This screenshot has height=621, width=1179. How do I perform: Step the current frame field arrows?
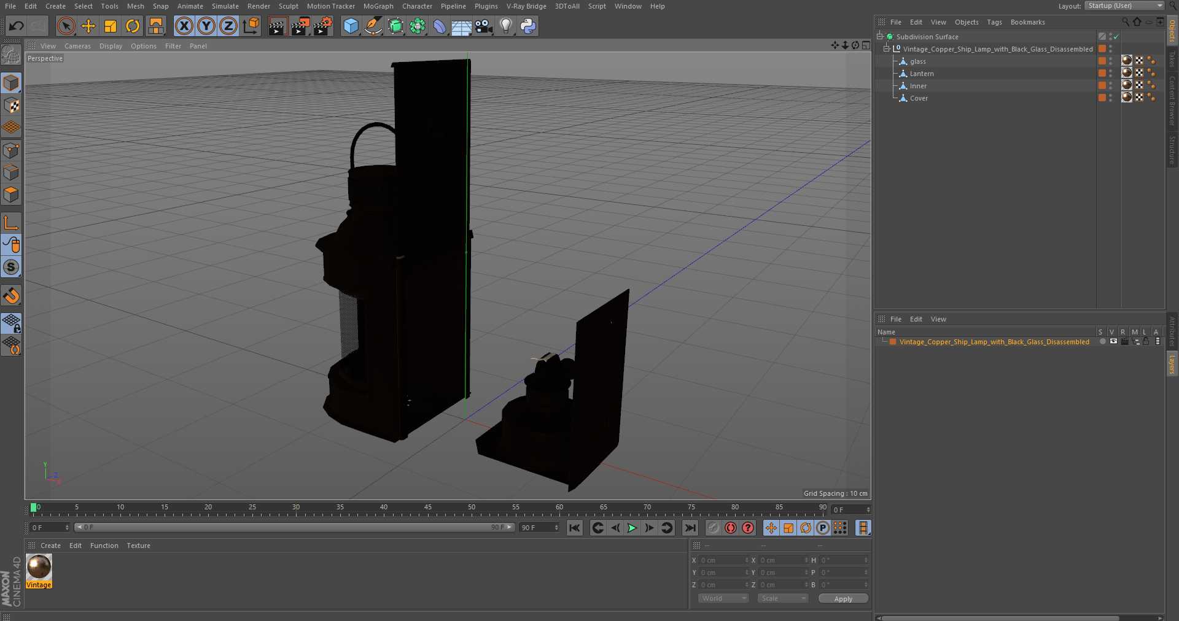pyautogui.click(x=868, y=510)
